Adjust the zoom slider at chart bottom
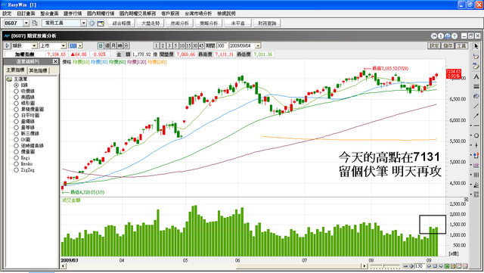 383,266
